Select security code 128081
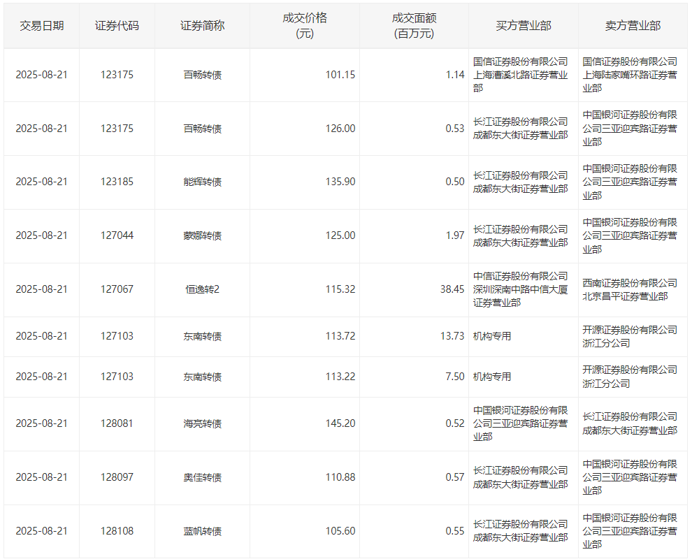 (x=117, y=423)
